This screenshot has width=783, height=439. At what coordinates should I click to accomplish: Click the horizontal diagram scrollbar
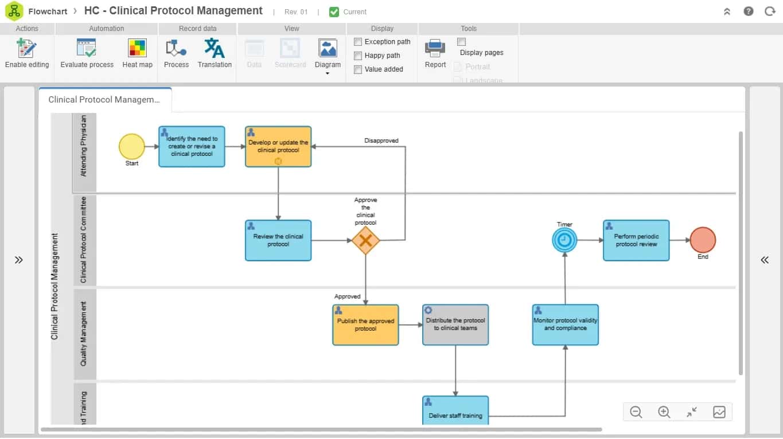point(321,429)
